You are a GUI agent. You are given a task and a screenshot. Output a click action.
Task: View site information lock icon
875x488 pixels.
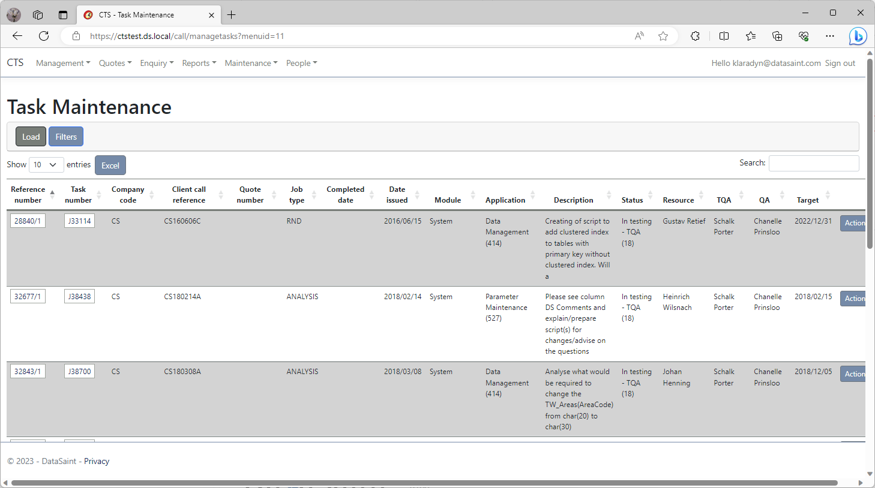pyautogui.click(x=76, y=36)
